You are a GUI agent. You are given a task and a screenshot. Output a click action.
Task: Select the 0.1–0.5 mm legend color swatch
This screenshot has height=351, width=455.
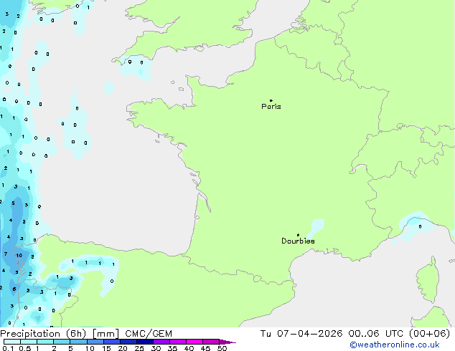[x=12, y=342]
